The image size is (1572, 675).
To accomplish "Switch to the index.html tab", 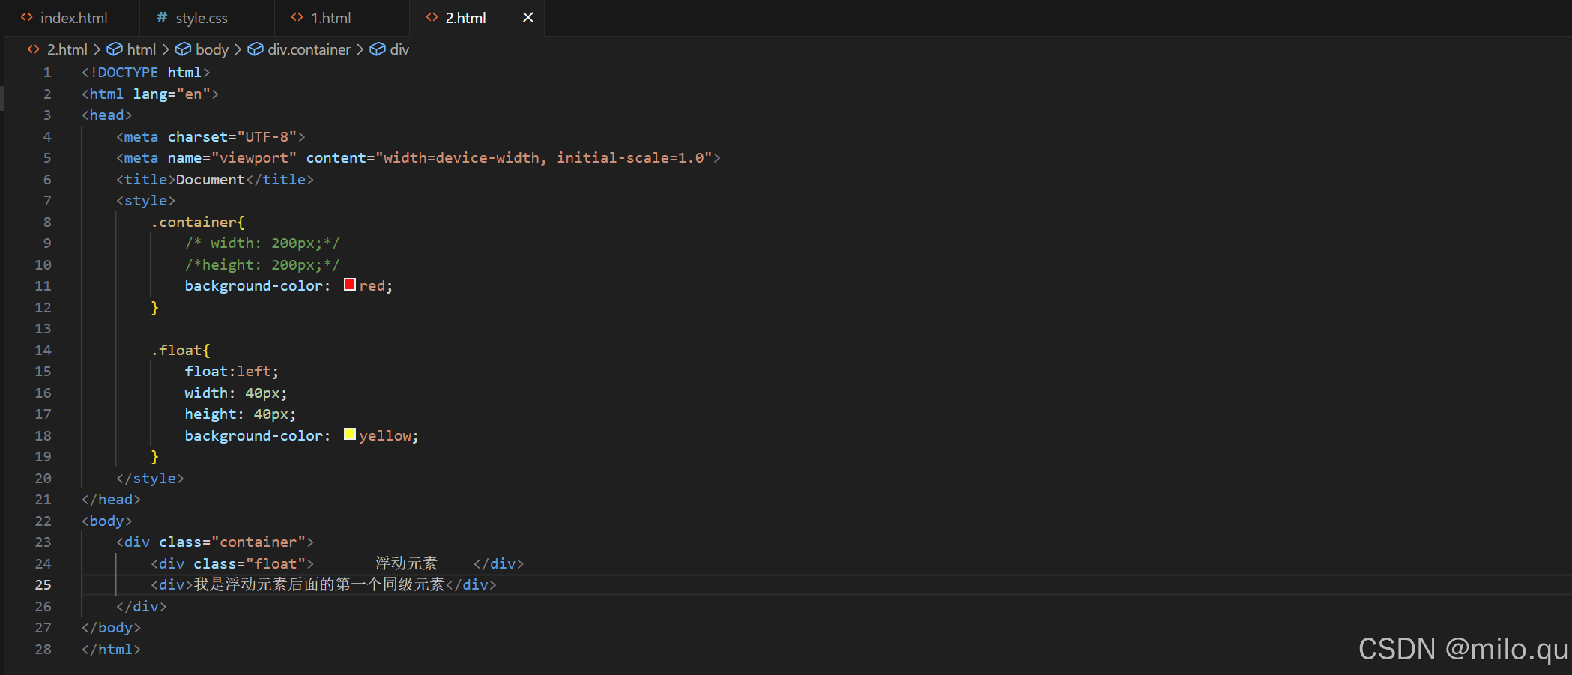I will point(73,18).
